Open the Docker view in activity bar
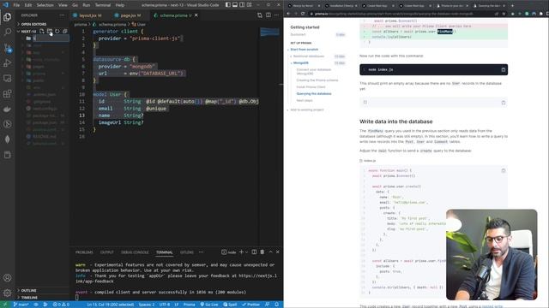Viewport: 549px width, 308px height. [x=8, y=109]
